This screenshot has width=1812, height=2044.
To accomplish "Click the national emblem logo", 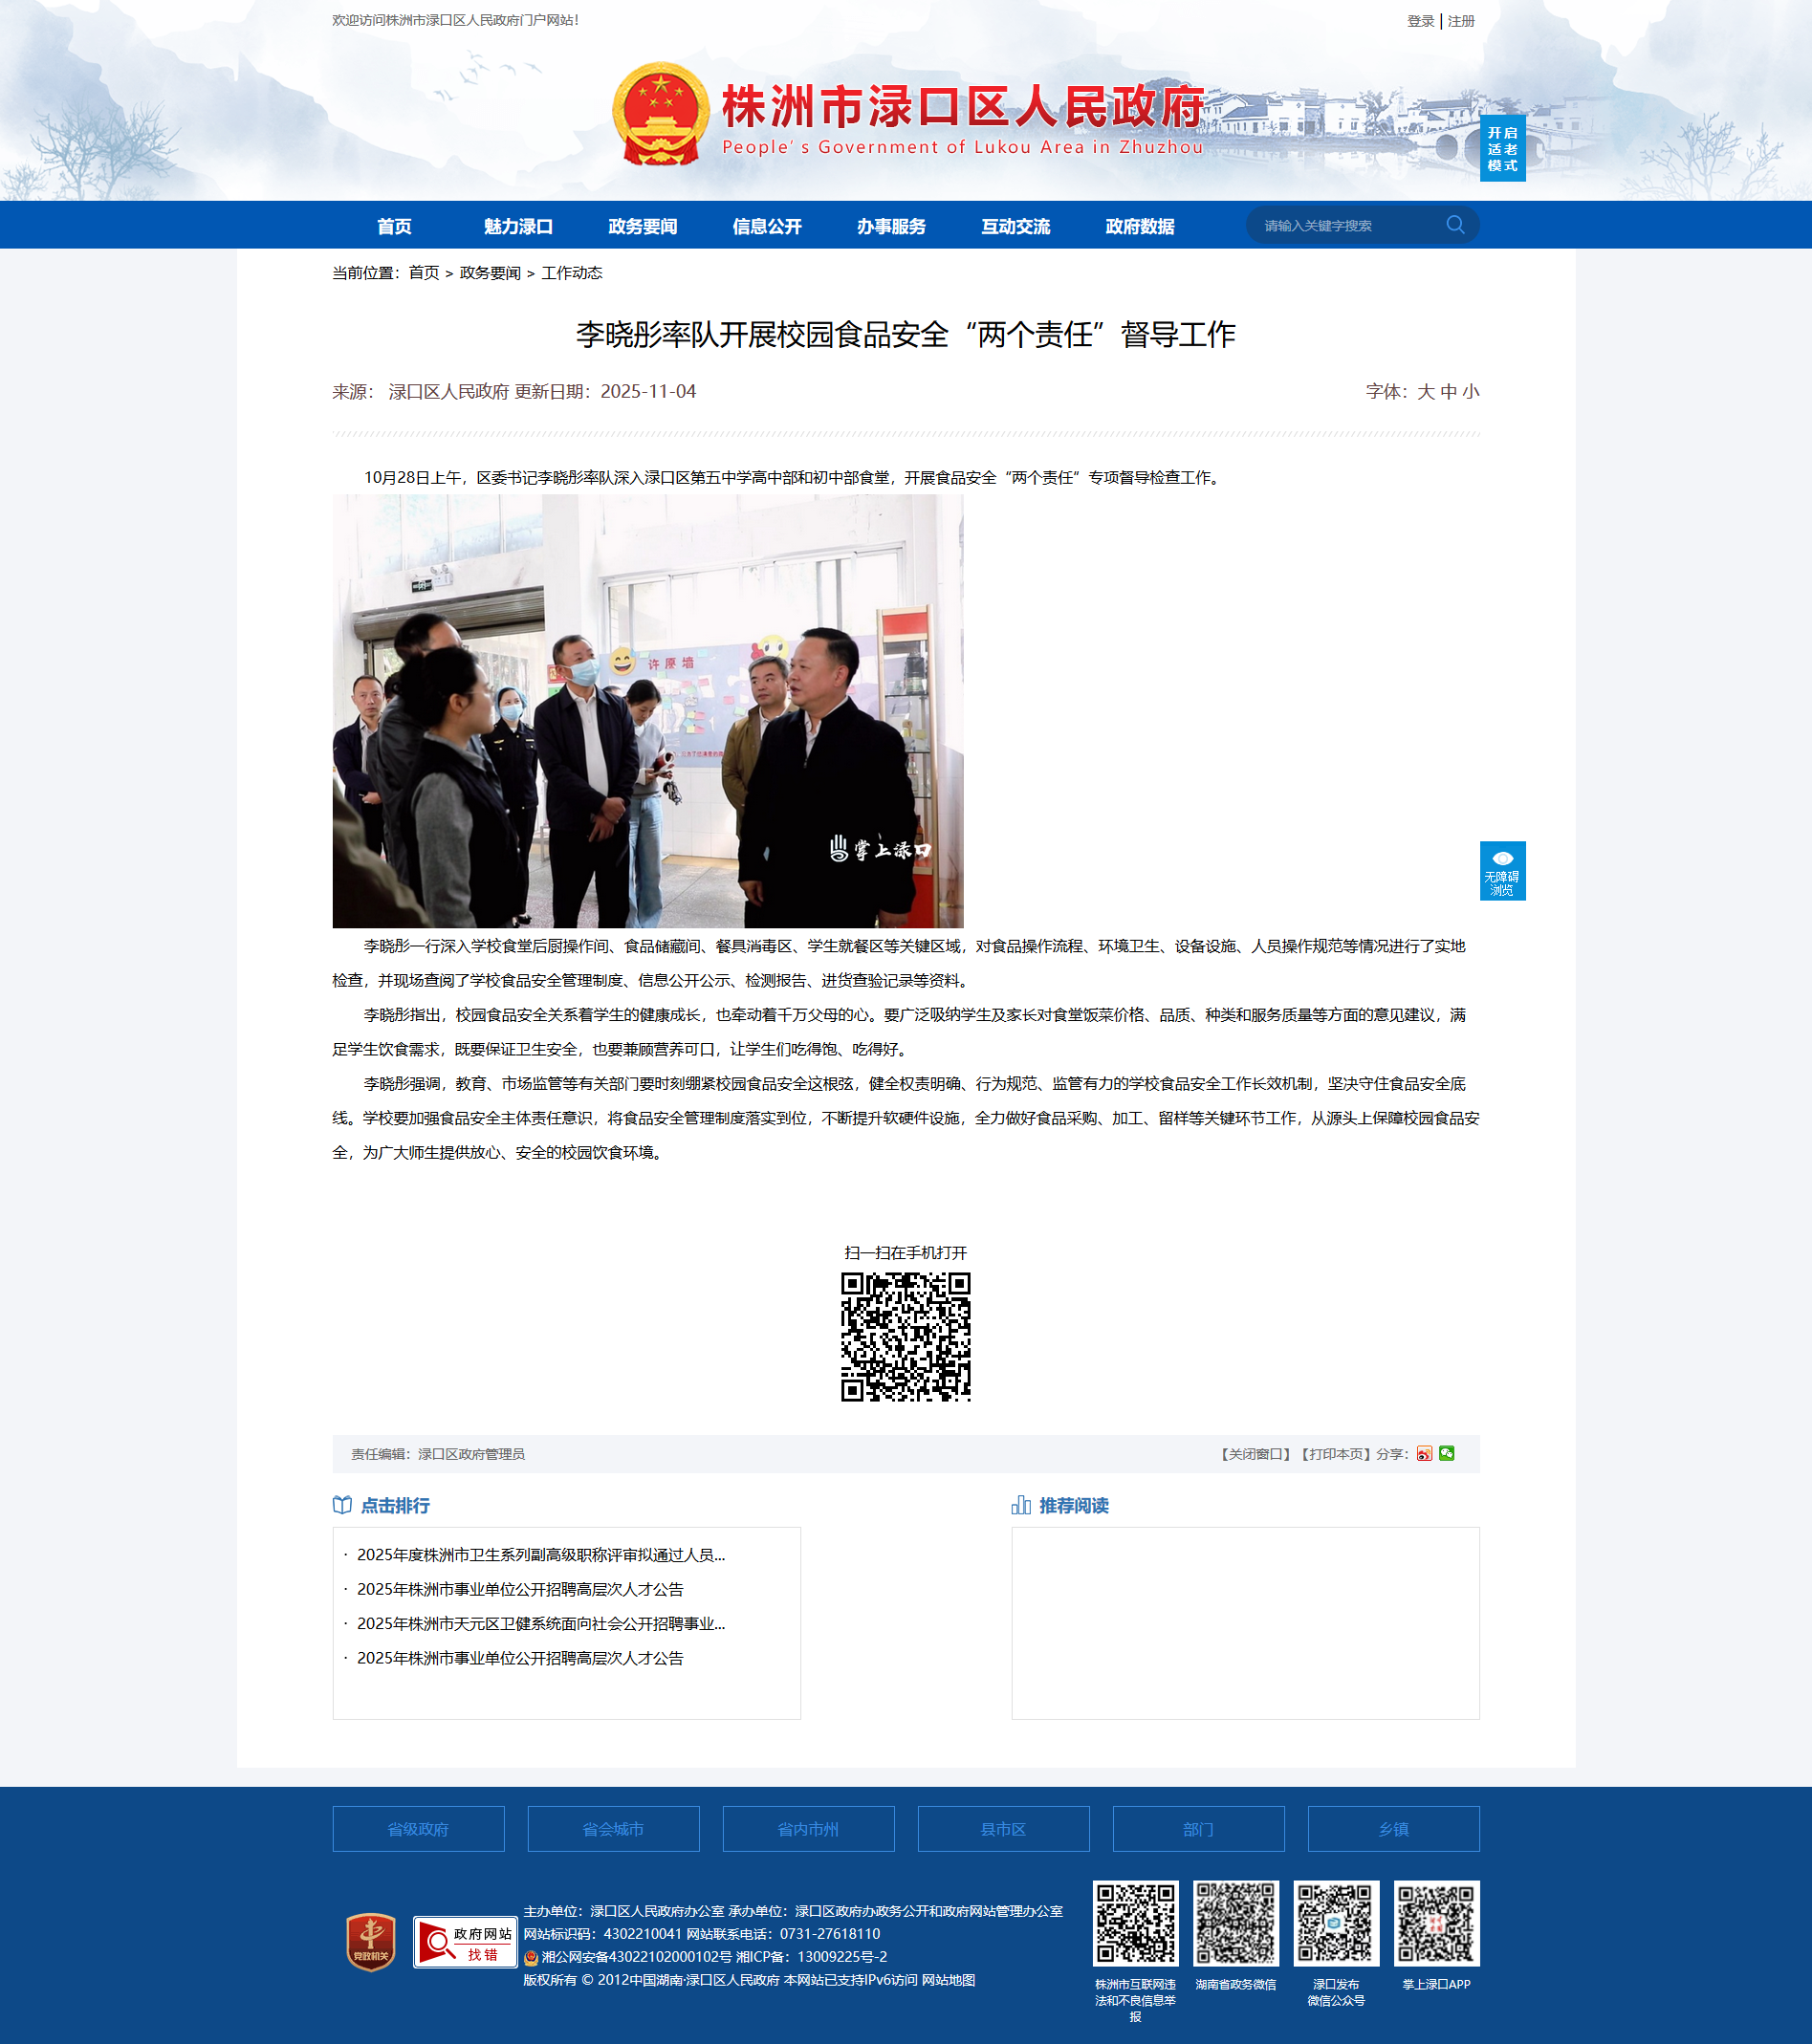I will pos(660,114).
